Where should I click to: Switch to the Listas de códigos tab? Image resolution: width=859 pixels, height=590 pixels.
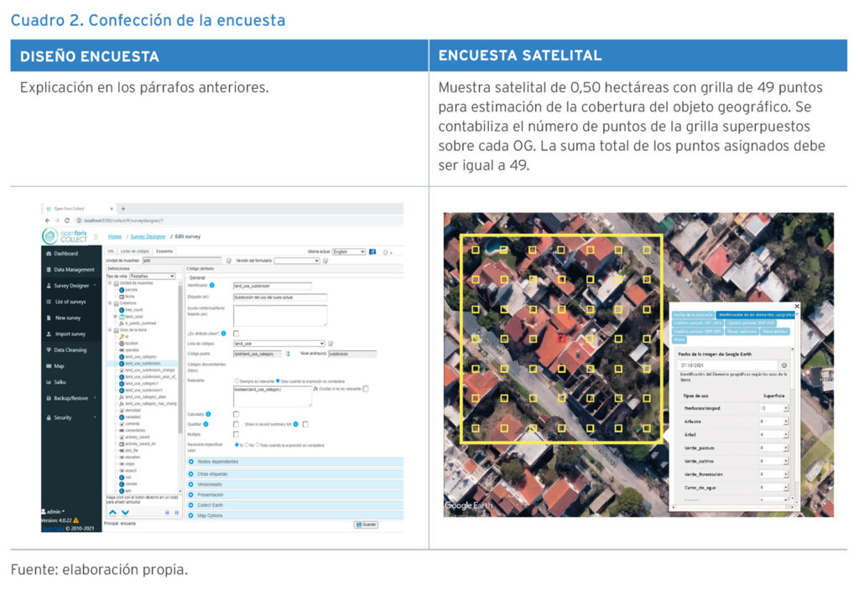click(135, 251)
